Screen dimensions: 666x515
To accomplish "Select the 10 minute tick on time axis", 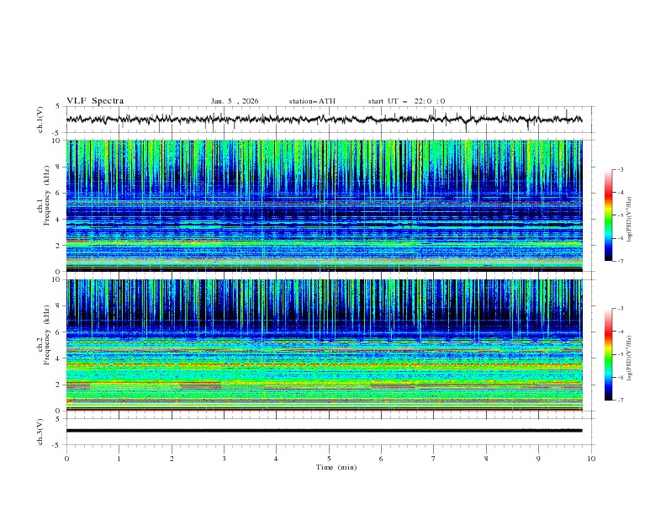I will (x=591, y=459).
